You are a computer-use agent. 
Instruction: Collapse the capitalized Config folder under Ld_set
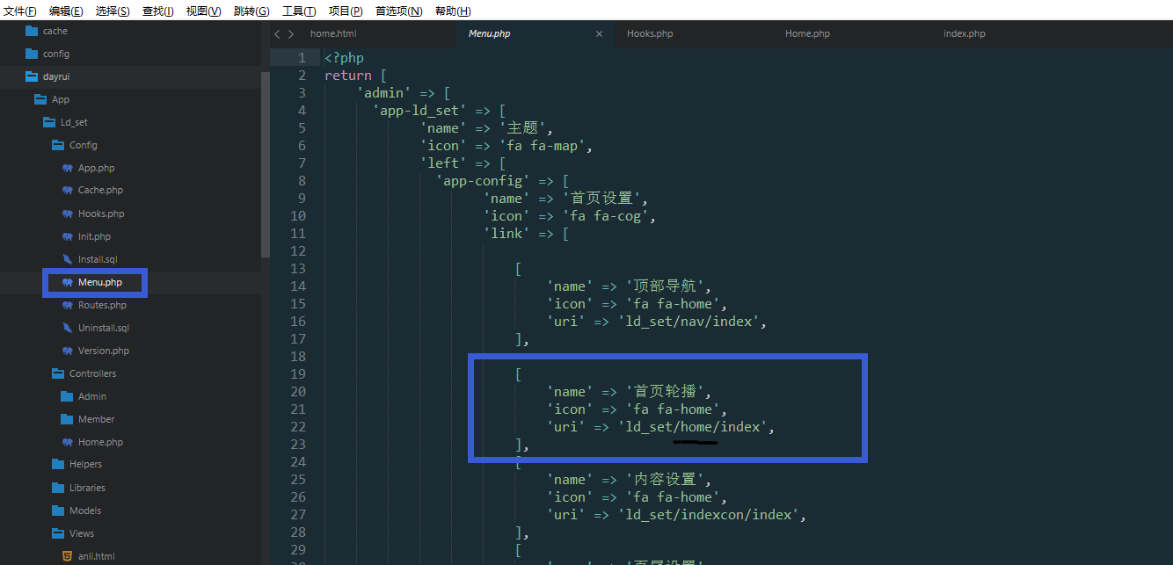pyautogui.click(x=58, y=145)
